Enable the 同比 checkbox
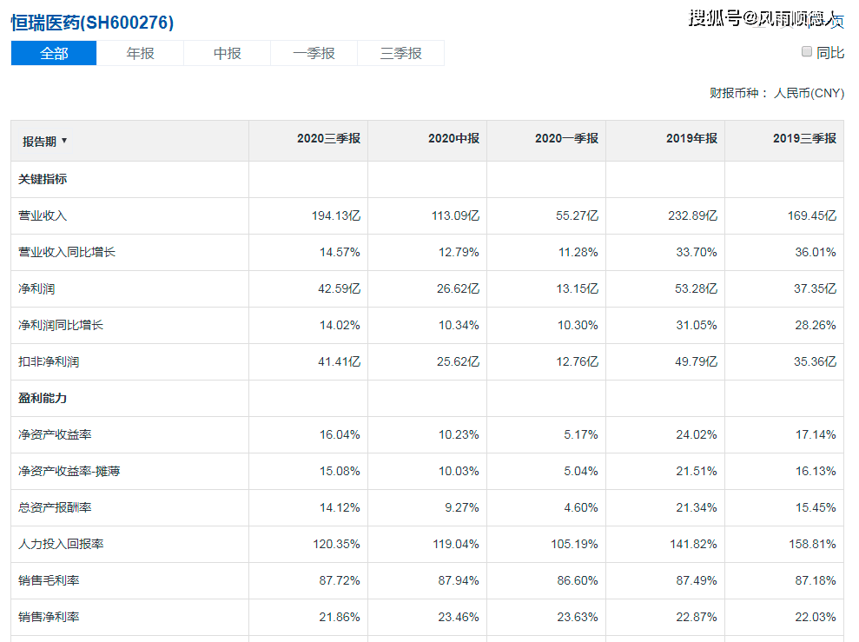The width and height of the screenshot is (859, 642). click(806, 52)
